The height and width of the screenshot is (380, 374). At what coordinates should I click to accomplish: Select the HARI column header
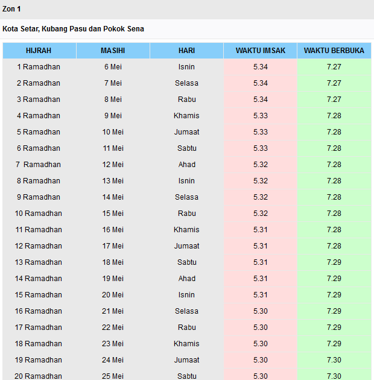click(x=186, y=51)
